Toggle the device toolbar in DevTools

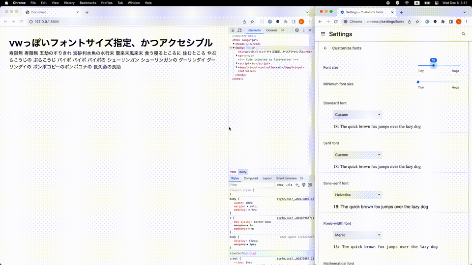pos(239,30)
